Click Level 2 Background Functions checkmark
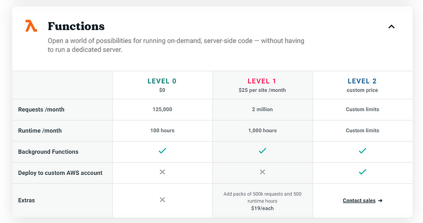This screenshot has width=423, height=223. click(x=362, y=151)
